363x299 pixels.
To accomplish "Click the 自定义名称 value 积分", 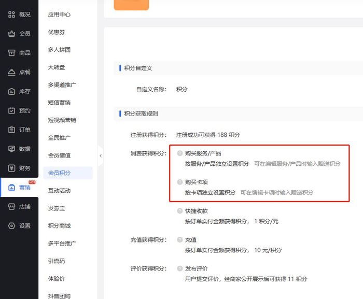I will 181,89.
